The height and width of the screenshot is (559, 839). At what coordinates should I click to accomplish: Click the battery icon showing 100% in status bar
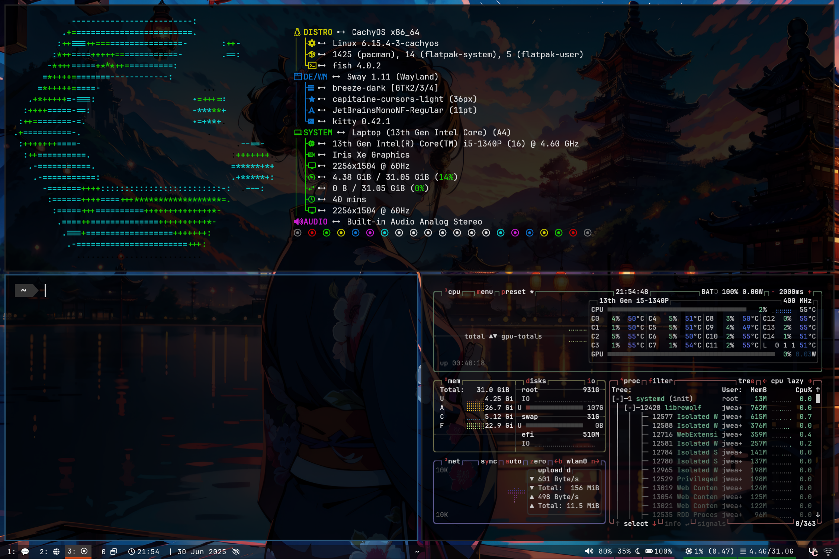(649, 551)
